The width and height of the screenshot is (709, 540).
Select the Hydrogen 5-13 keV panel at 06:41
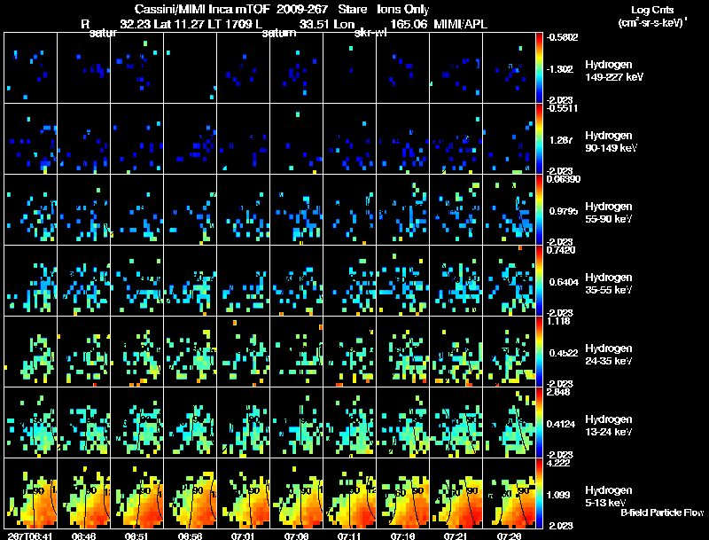31,493
